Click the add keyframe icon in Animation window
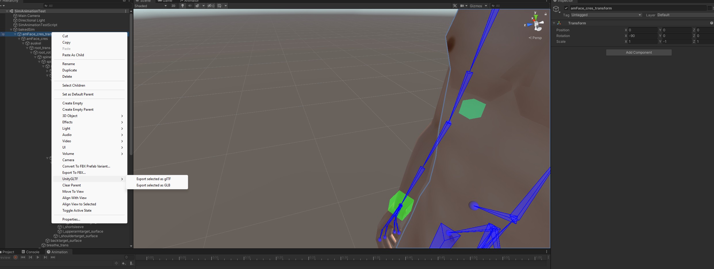 click(124, 263)
